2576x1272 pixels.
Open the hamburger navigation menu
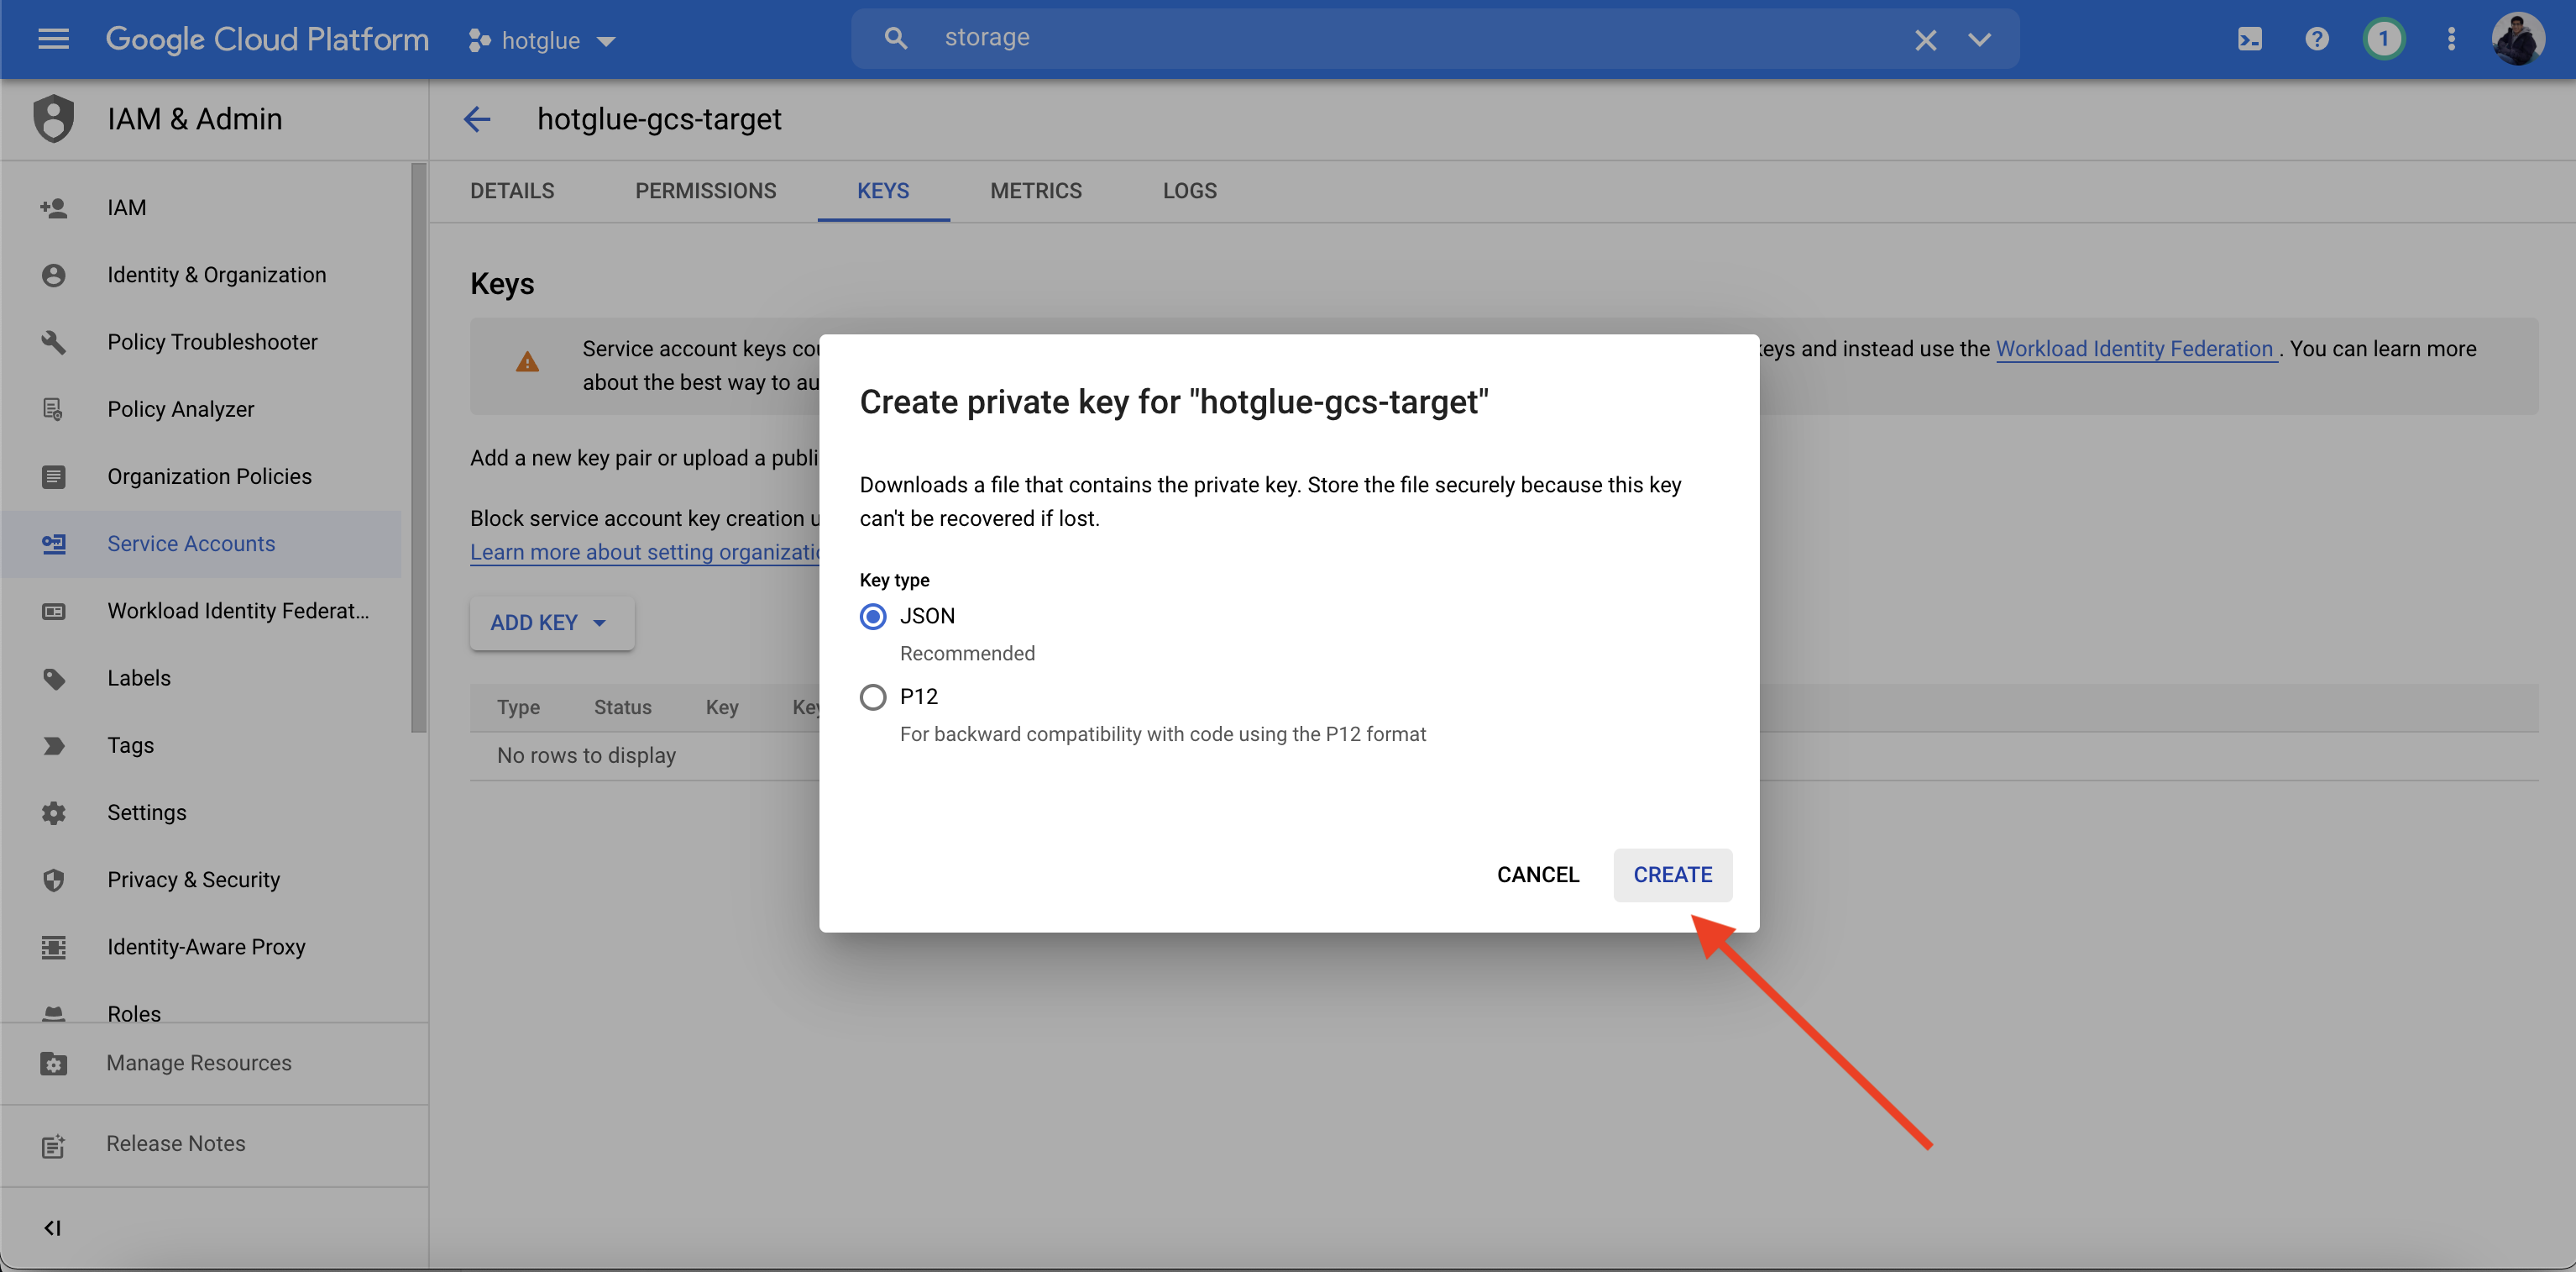(x=53, y=39)
